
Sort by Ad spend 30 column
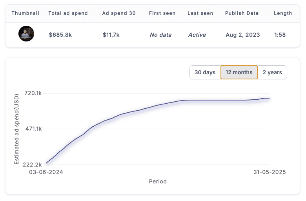pyautogui.click(x=119, y=13)
